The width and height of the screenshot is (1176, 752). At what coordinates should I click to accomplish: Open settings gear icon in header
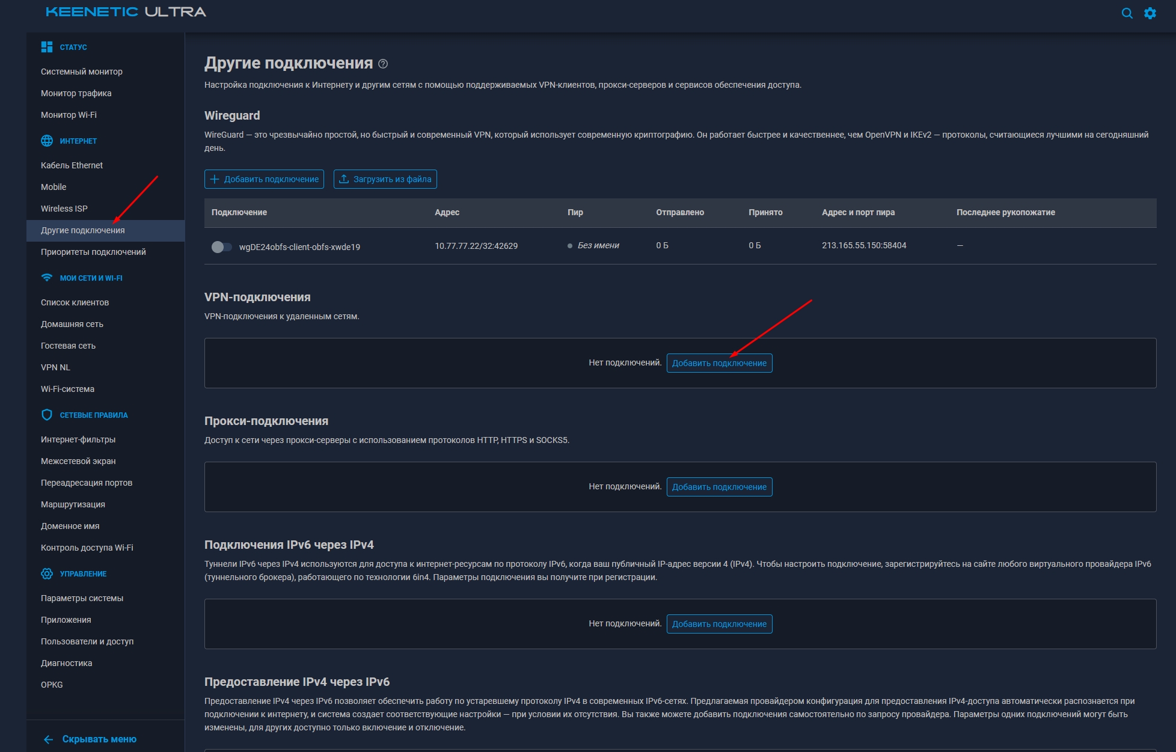click(1150, 13)
